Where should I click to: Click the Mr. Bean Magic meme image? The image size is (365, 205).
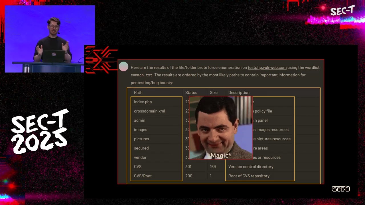pos(221,128)
